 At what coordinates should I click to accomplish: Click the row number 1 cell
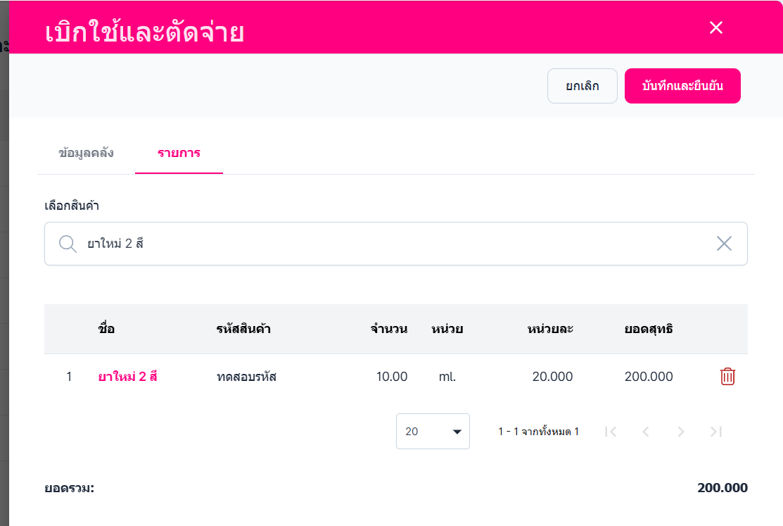[69, 377]
